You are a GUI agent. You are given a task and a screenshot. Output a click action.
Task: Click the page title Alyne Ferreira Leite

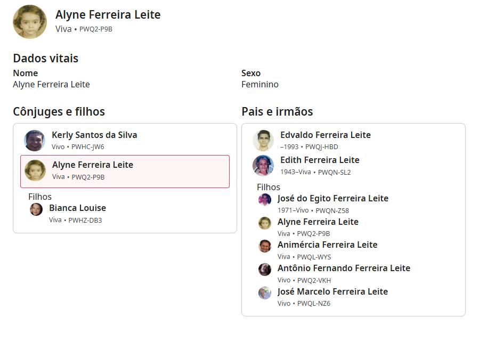click(108, 15)
